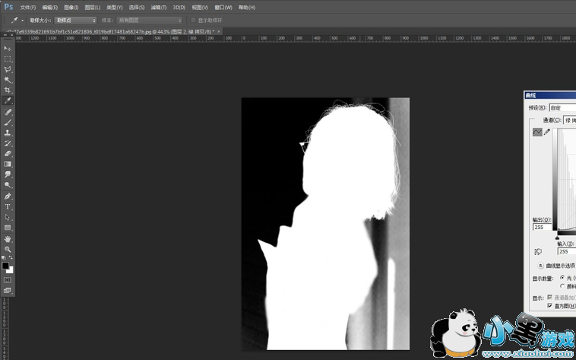Toggle the 直方图 histogram checkbox
Image resolution: width=576 pixels, height=360 pixels.
[x=549, y=306]
